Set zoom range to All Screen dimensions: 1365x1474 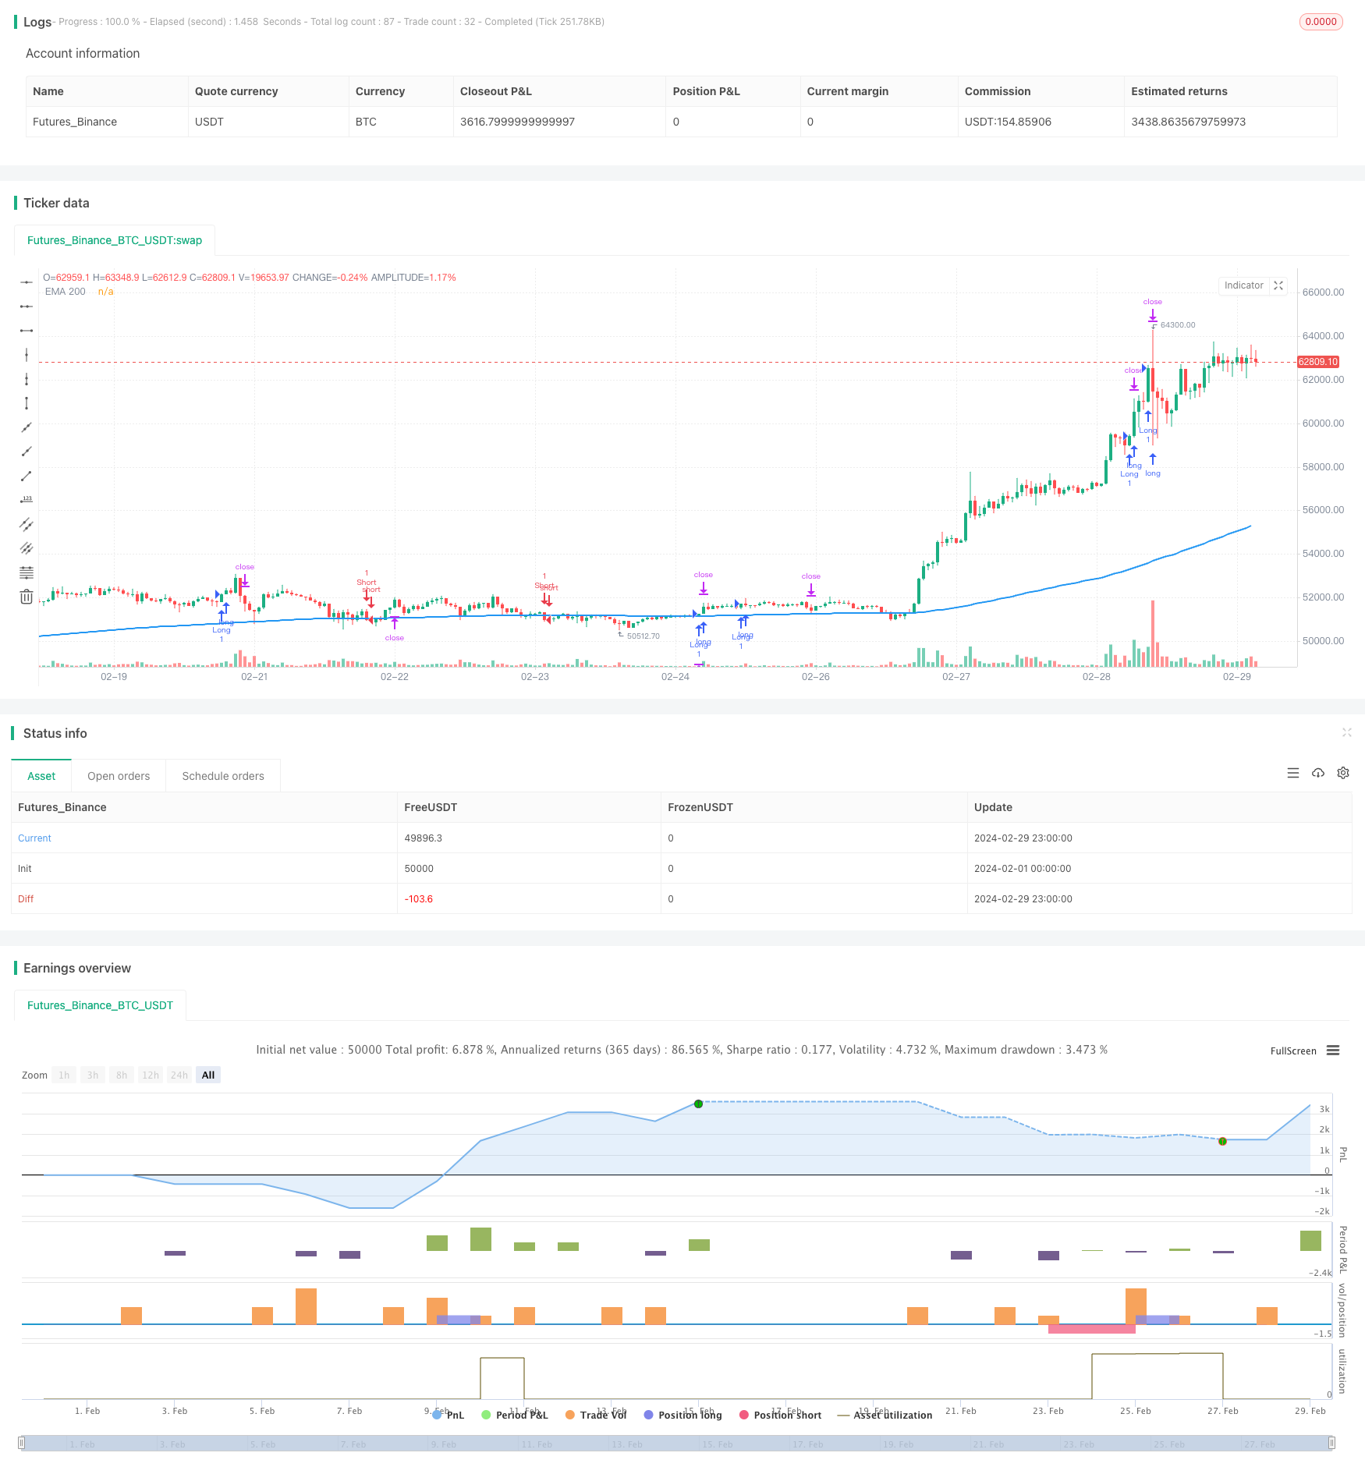pos(208,1075)
